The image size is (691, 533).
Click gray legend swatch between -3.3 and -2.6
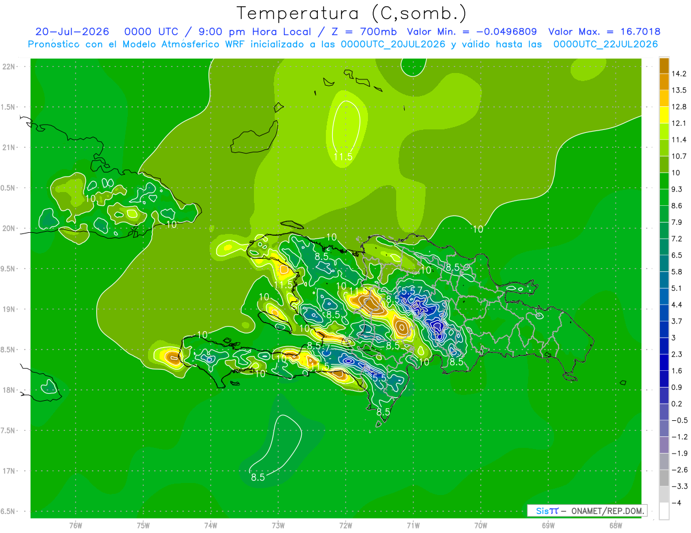click(x=664, y=478)
